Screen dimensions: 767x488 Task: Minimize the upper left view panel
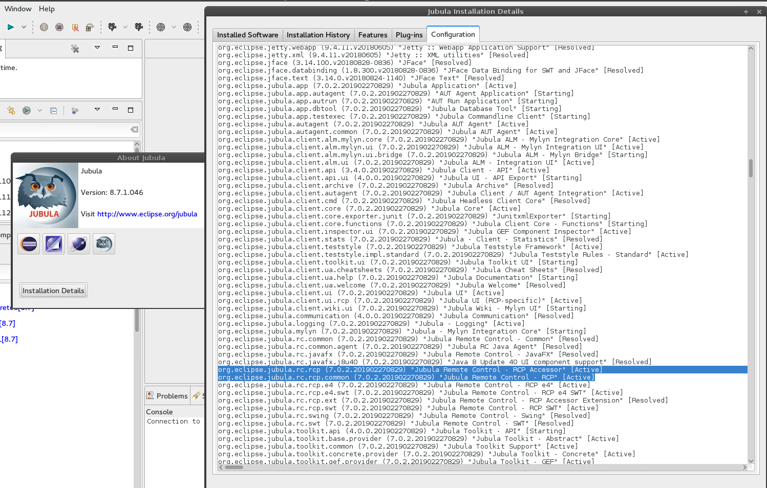tap(115, 47)
